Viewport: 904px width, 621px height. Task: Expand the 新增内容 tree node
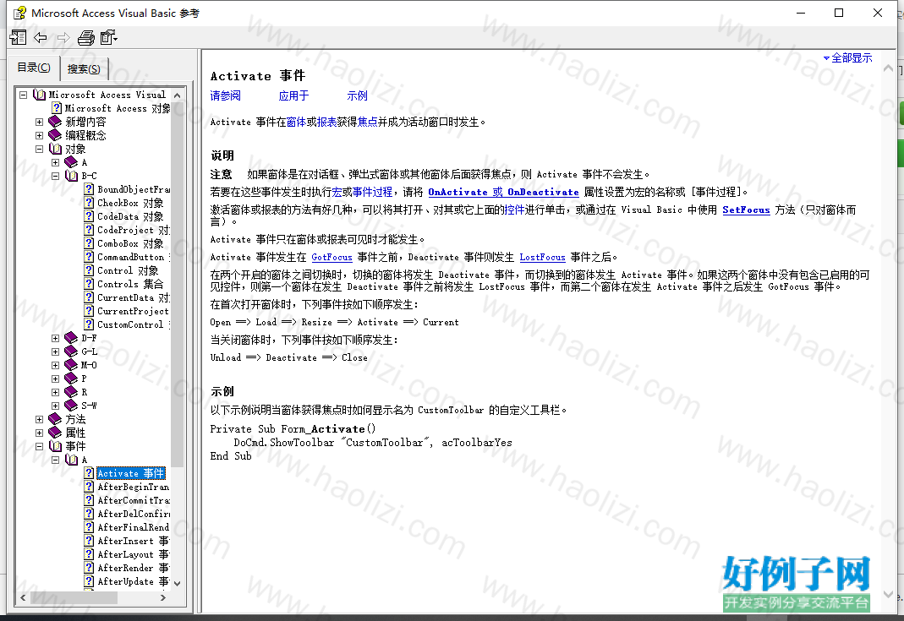[39, 122]
